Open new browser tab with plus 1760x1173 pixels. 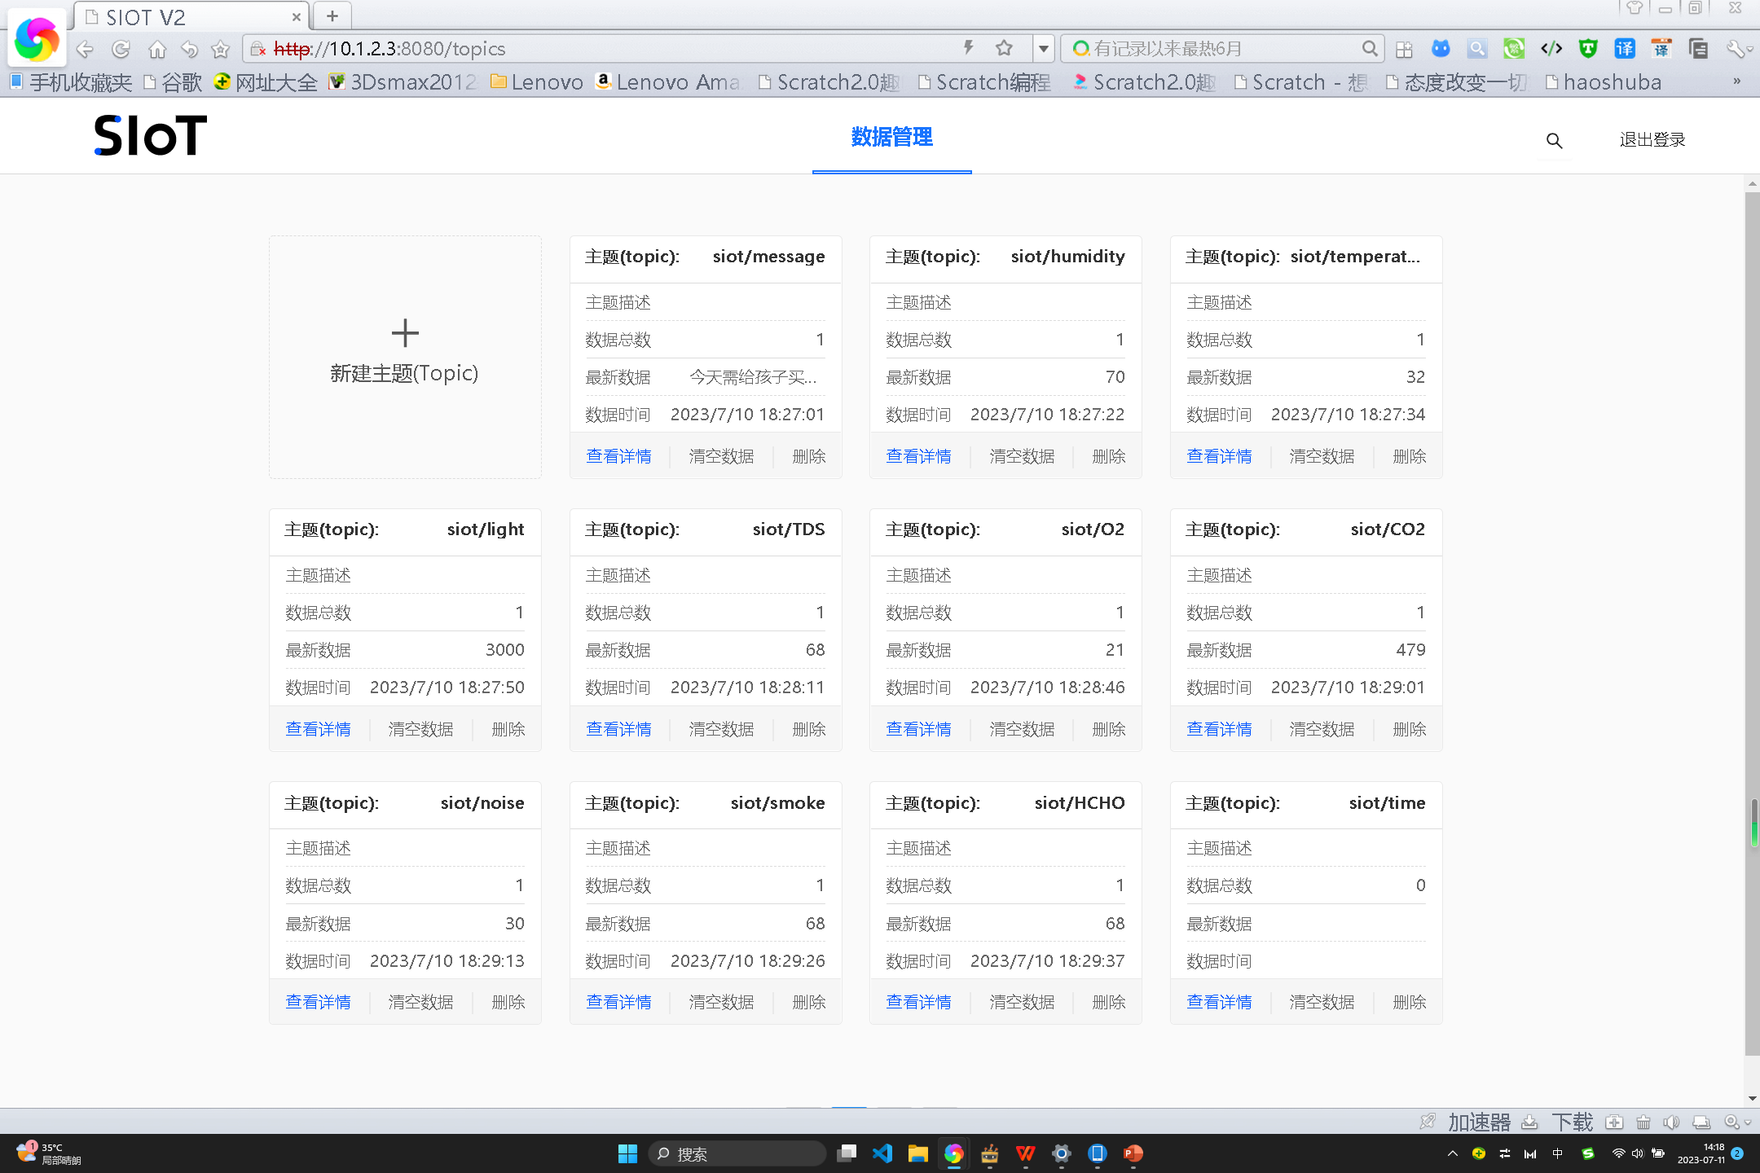[332, 16]
